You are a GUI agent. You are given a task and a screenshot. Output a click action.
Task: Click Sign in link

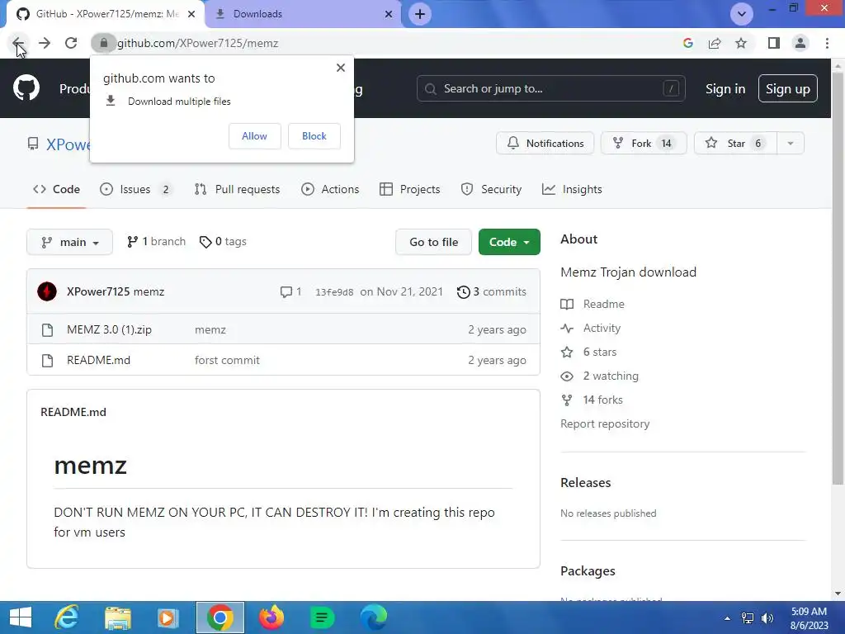click(725, 89)
